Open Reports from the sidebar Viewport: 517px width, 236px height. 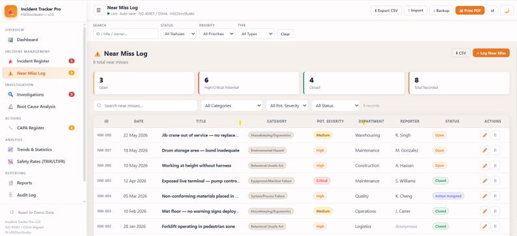[40, 183]
